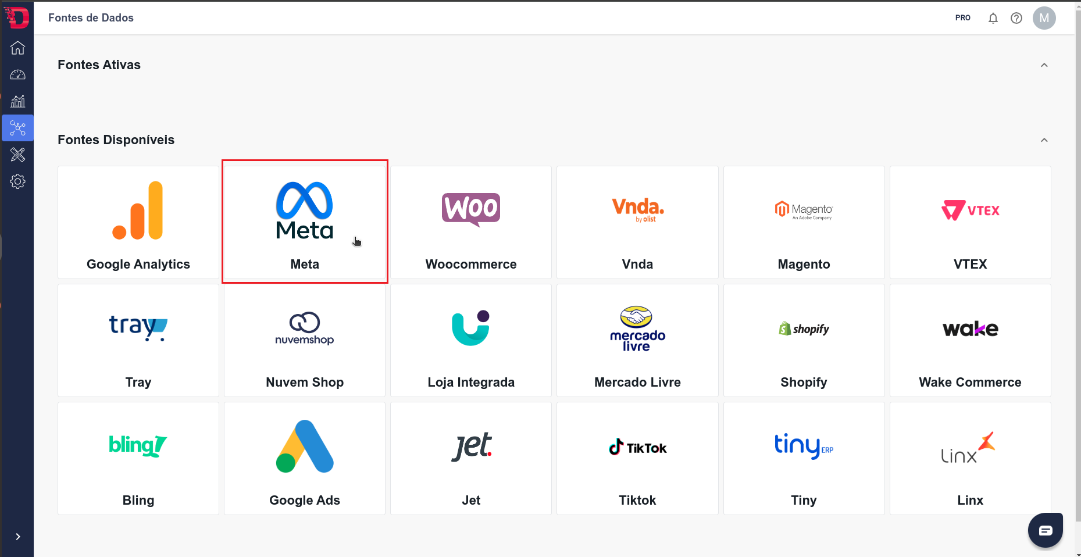Collapse the Fontes Ativas section
The image size is (1081, 557).
(1044, 65)
